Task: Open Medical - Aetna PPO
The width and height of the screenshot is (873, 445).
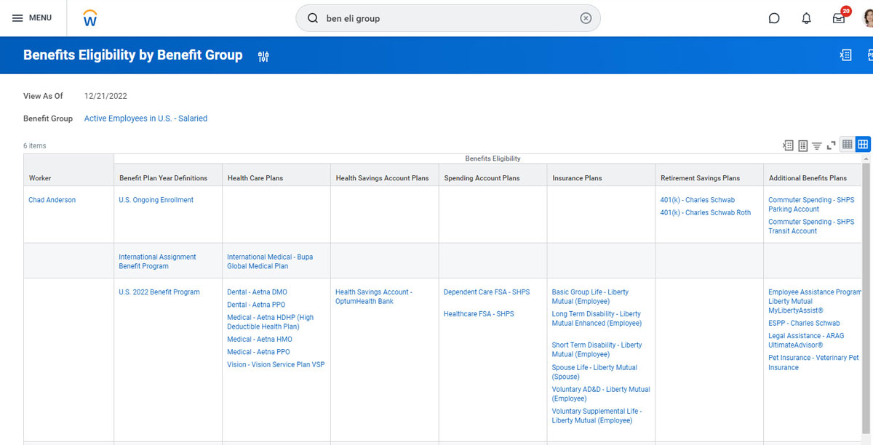Action: [x=258, y=352]
